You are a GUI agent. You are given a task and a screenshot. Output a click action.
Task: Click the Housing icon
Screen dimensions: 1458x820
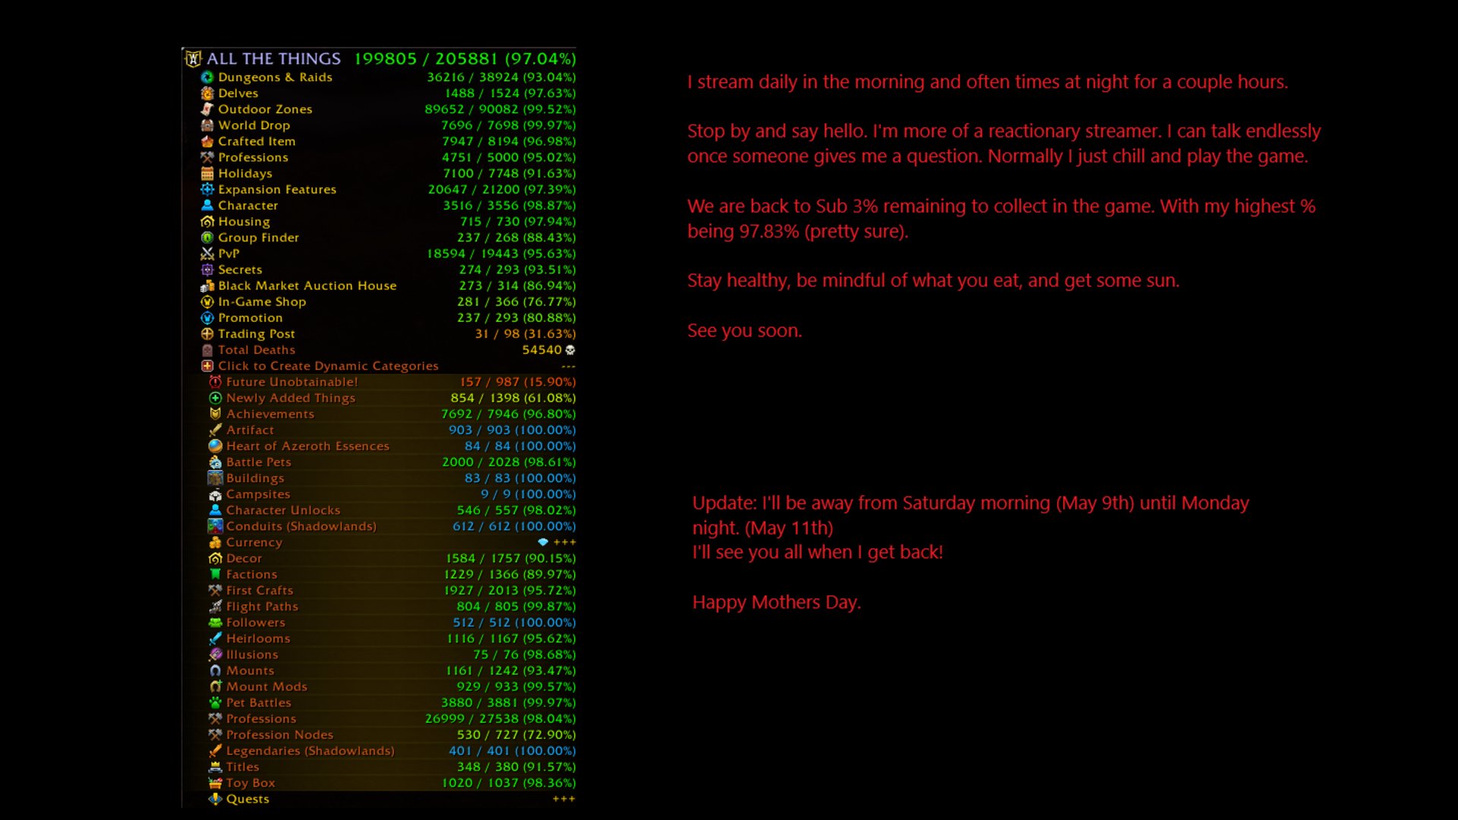pyautogui.click(x=207, y=222)
